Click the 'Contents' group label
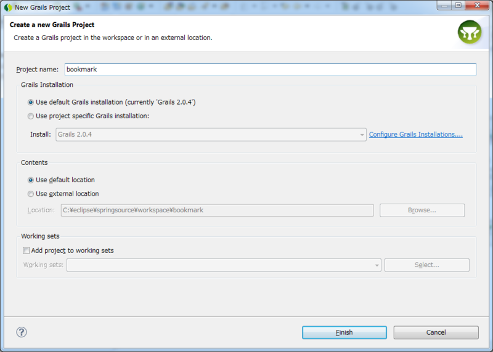 tap(35, 162)
